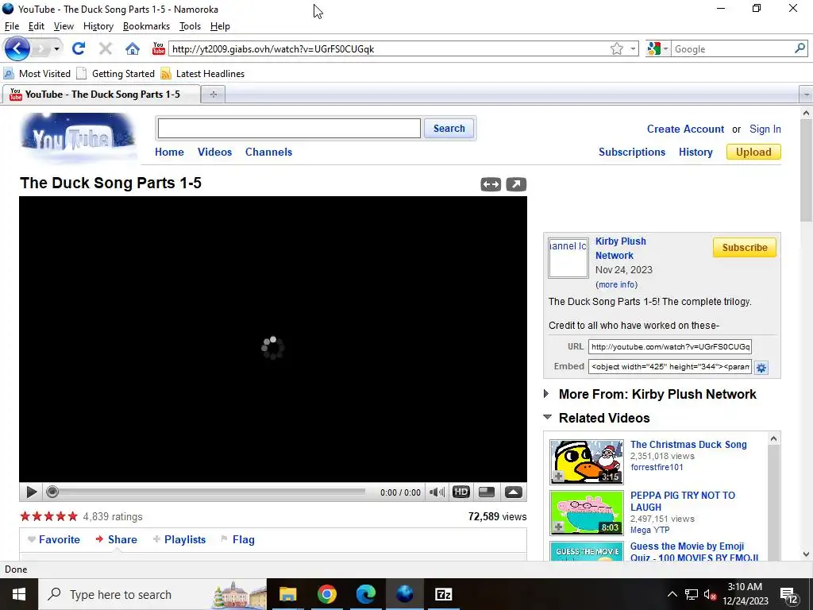This screenshot has height=610, width=813.
Task: Open the Videos navigation link
Action: [214, 152]
